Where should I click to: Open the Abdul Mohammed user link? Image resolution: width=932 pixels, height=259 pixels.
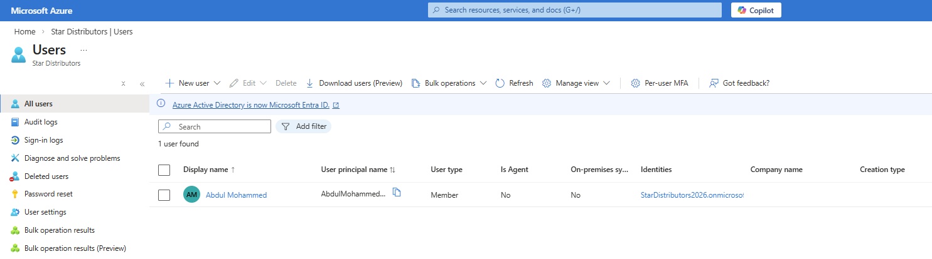point(236,195)
